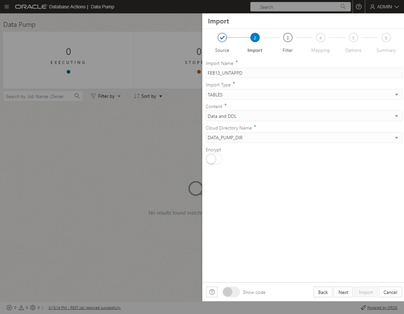The width and height of the screenshot is (404, 314).
Task: Open the Content dropdown
Action: click(304, 116)
